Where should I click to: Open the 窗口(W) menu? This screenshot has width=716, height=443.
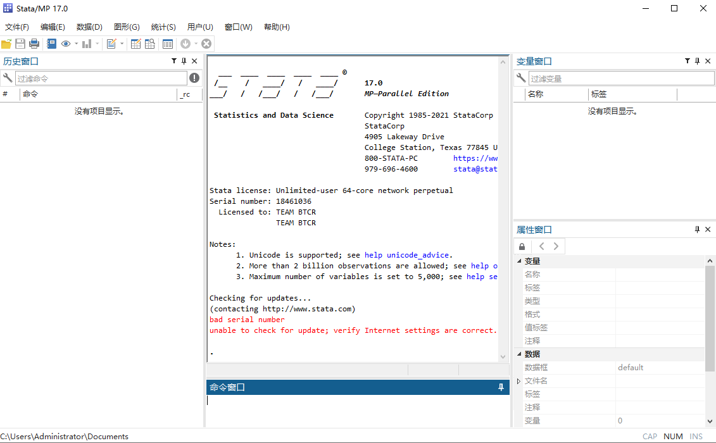click(239, 27)
